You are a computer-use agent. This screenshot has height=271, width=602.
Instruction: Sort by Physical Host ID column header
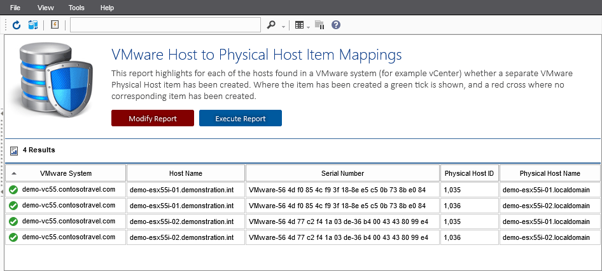tap(469, 173)
